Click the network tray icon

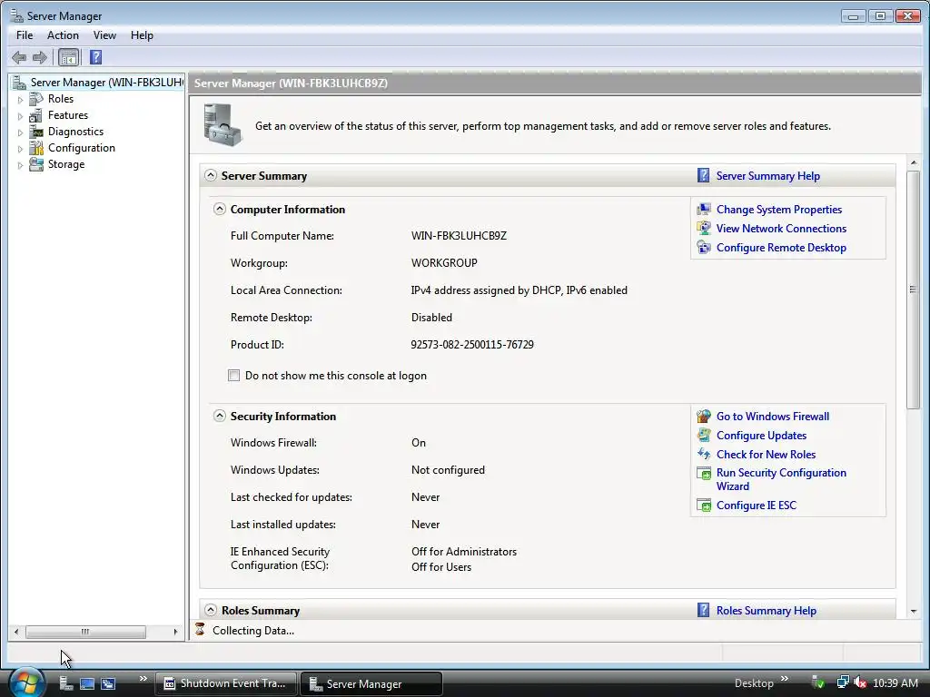click(x=842, y=682)
